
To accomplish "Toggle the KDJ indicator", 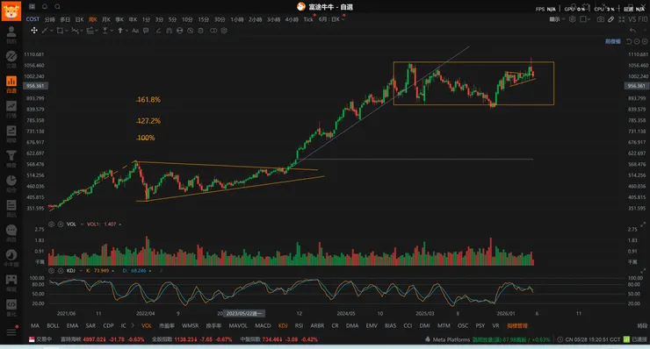I will click(x=283, y=326).
